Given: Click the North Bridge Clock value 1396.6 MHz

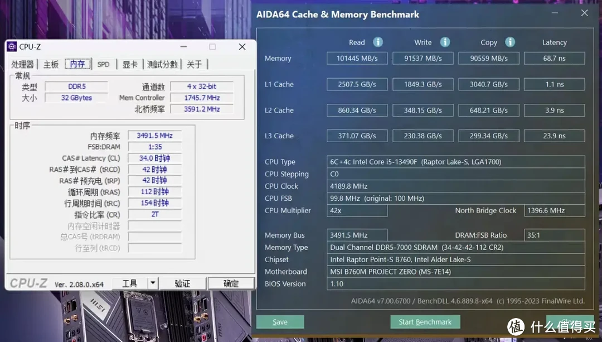Looking at the screenshot, I should pos(555,210).
